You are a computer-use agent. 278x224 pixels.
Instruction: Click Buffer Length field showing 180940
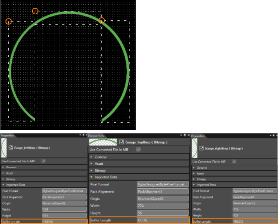[64, 222]
